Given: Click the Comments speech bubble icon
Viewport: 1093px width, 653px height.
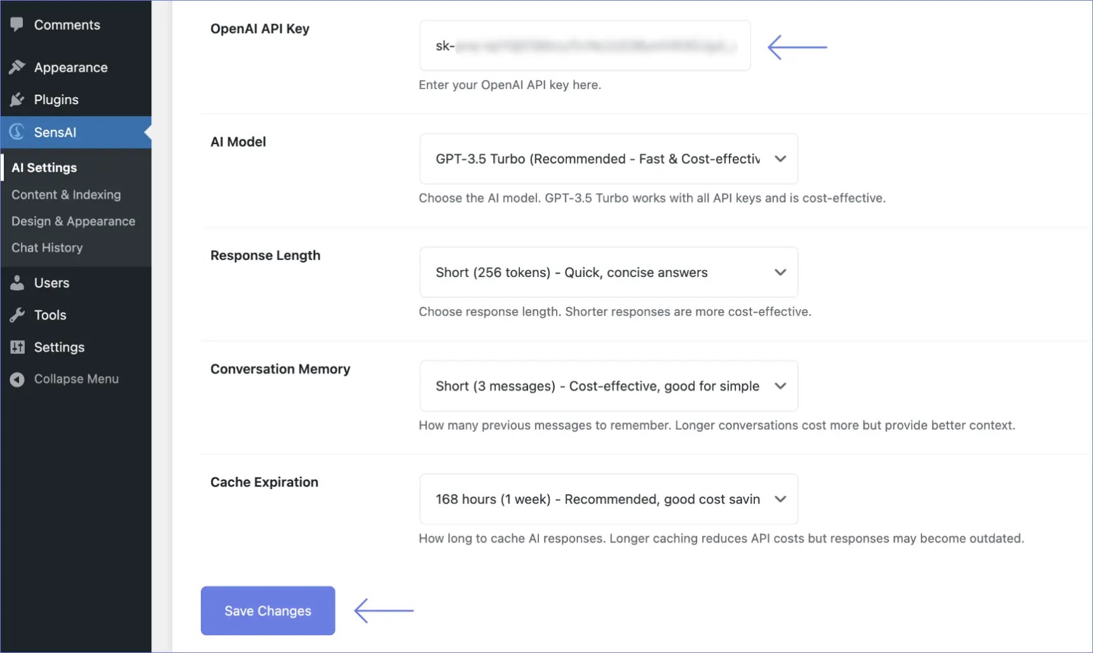Looking at the screenshot, I should pos(17,25).
